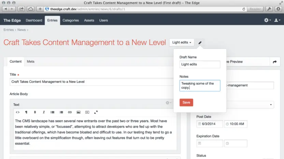Image resolution: width=284 pixels, height=159 pixels.
Task: Apply italic formatting in Article Body
Action: coord(44,112)
